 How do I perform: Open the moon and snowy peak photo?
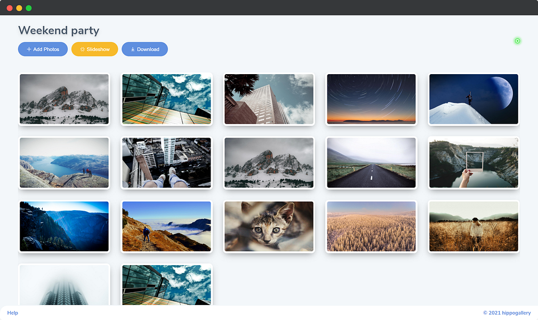click(x=473, y=99)
